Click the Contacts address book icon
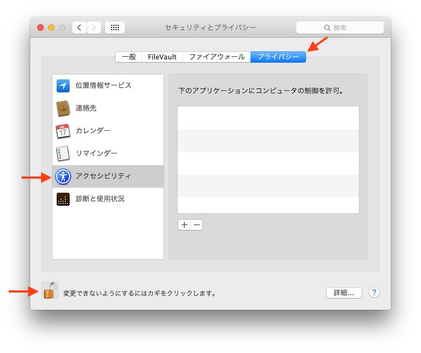The height and width of the screenshot is (353, 421). tap(63, 108)
